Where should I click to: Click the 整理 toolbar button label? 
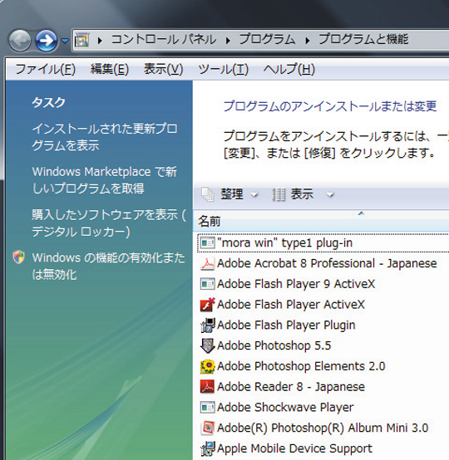pos(232,194)
